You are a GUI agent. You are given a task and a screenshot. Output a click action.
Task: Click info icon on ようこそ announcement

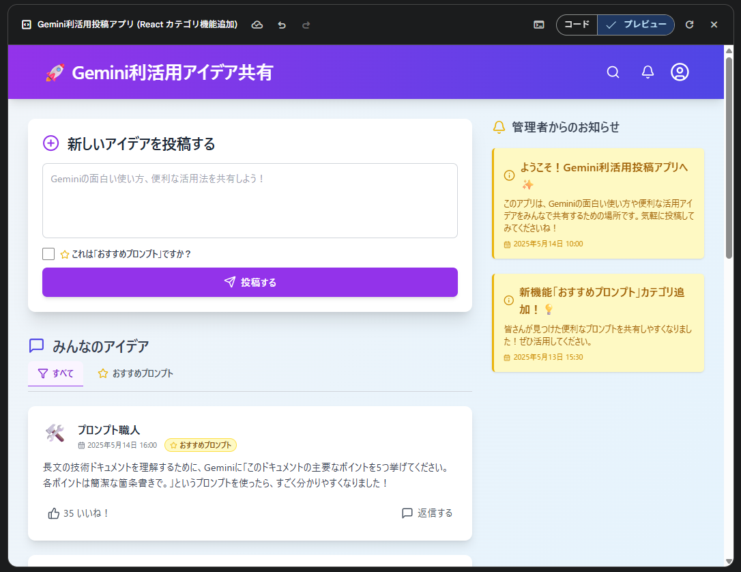(x=509, y=175)
